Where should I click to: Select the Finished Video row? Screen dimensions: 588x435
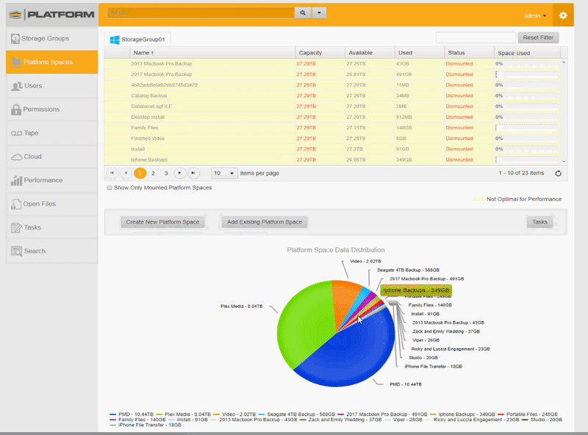tap(333, 138)
